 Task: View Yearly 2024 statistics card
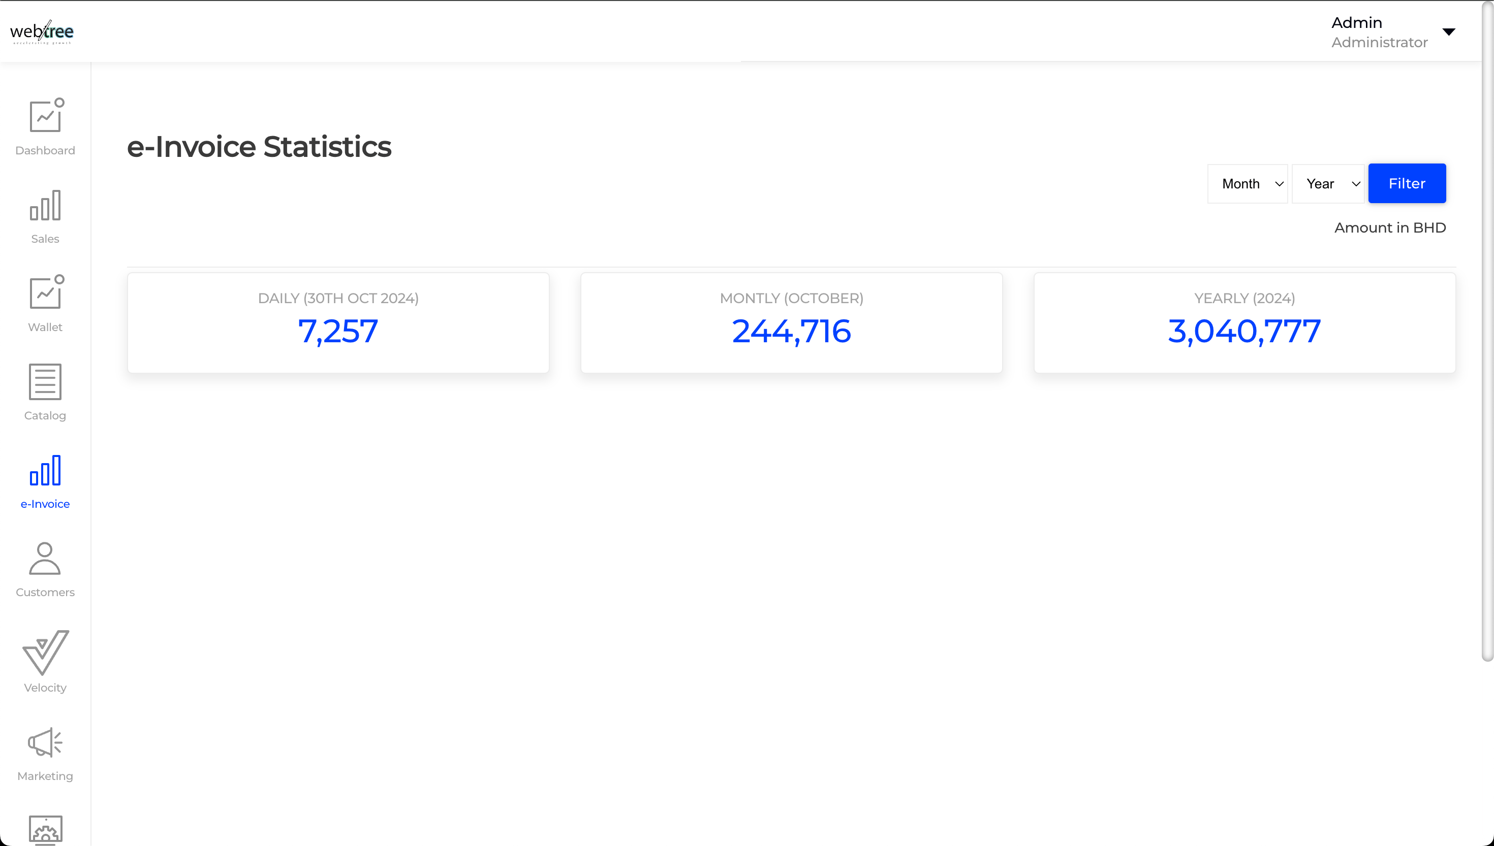1242,322
